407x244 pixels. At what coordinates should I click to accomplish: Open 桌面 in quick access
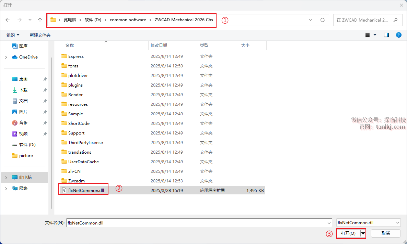(x=20, y=79)
